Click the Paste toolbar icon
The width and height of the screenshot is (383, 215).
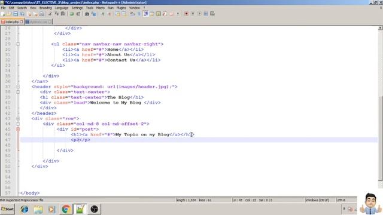(x=63, y=14)
